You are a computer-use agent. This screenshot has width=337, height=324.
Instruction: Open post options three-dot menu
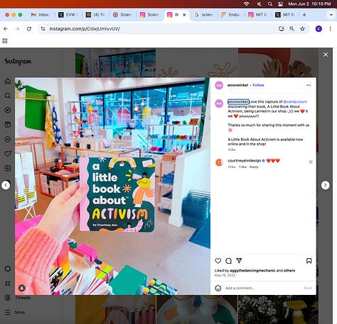point(309,85)
